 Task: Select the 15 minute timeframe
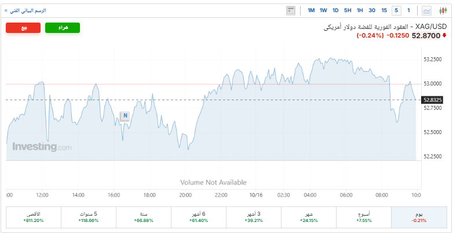pos(384,10)
